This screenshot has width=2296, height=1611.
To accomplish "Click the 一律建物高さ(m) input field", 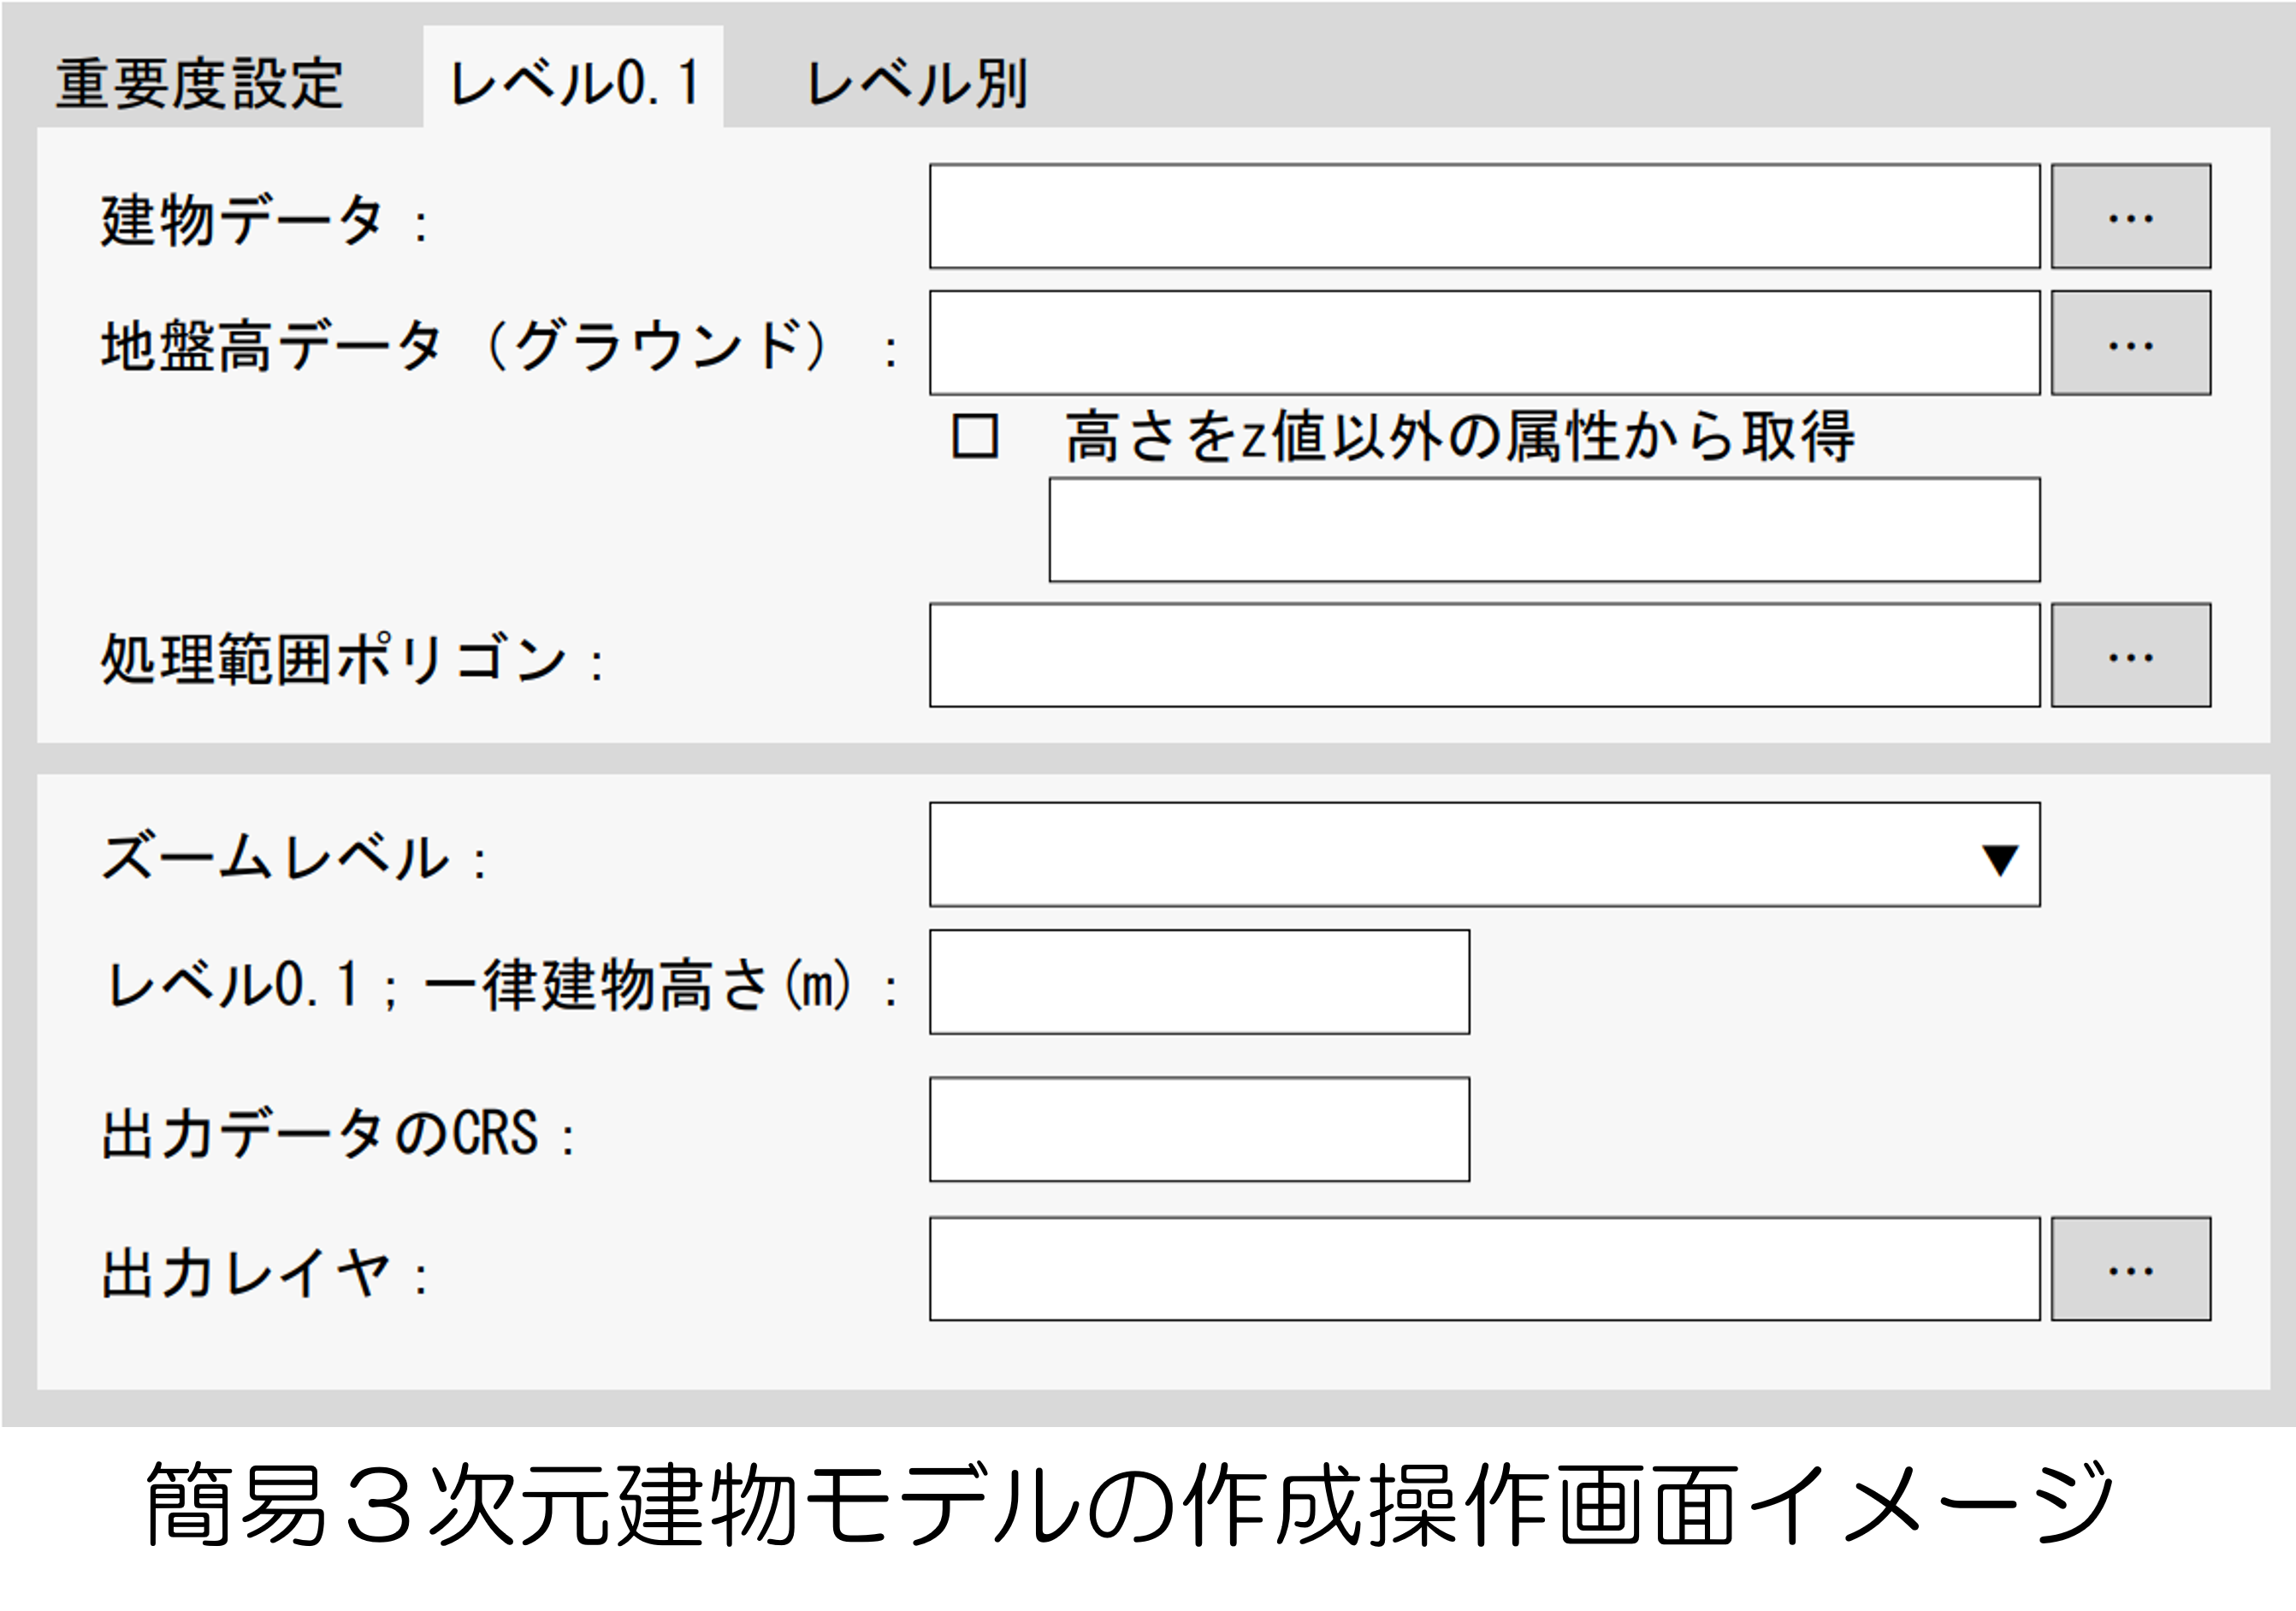I will tap(1199, 982).
